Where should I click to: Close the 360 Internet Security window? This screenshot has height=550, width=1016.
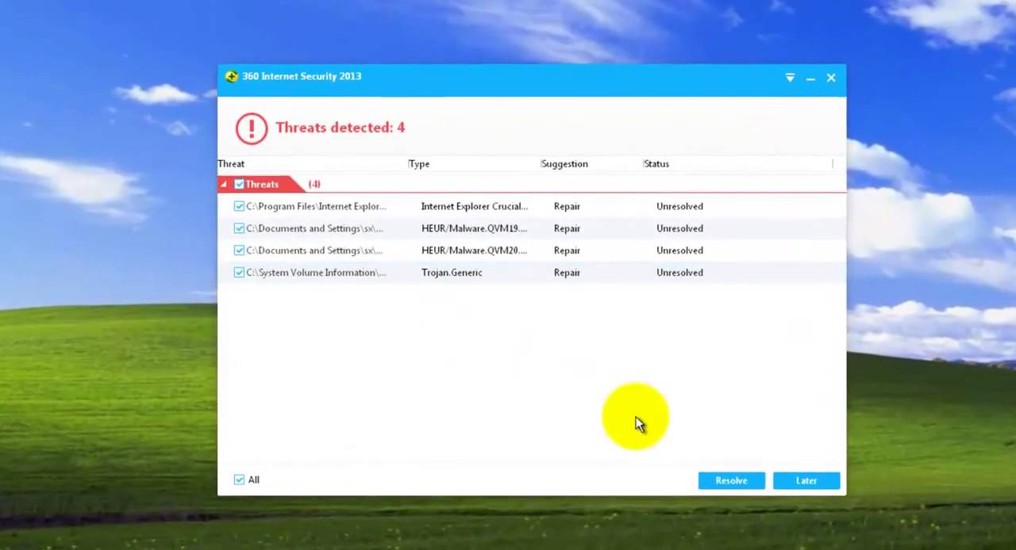831,78
